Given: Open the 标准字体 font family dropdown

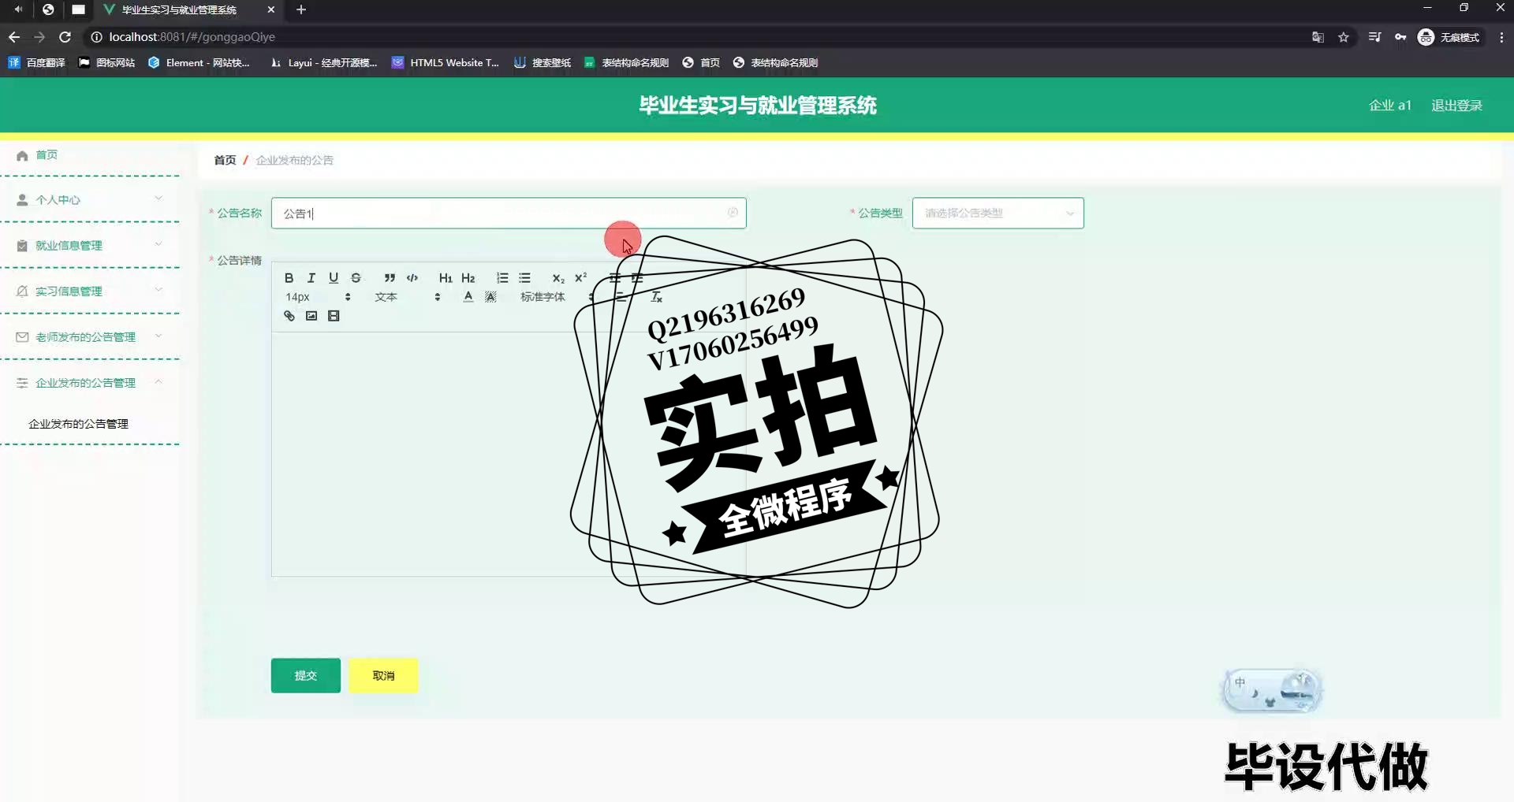Looking at the screenshot, I should click(x=557, y=297).
